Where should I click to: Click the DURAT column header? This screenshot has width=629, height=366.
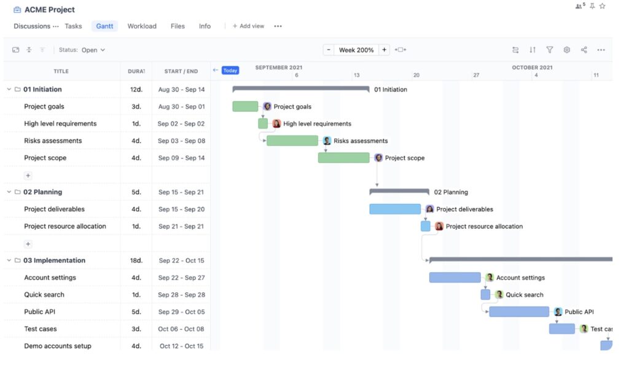tap(136, 71)
